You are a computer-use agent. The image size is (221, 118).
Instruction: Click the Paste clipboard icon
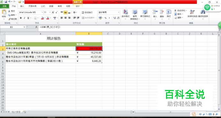click(4, 12)
